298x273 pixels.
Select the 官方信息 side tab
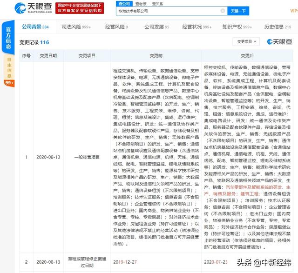8,38
